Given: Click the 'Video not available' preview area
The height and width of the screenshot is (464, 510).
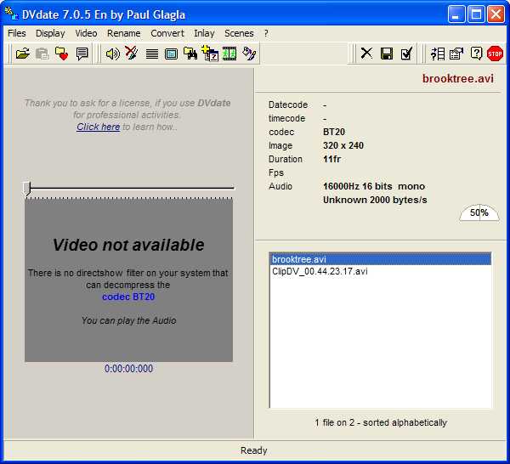Looking at the screenshot, I should click(128, 280).
